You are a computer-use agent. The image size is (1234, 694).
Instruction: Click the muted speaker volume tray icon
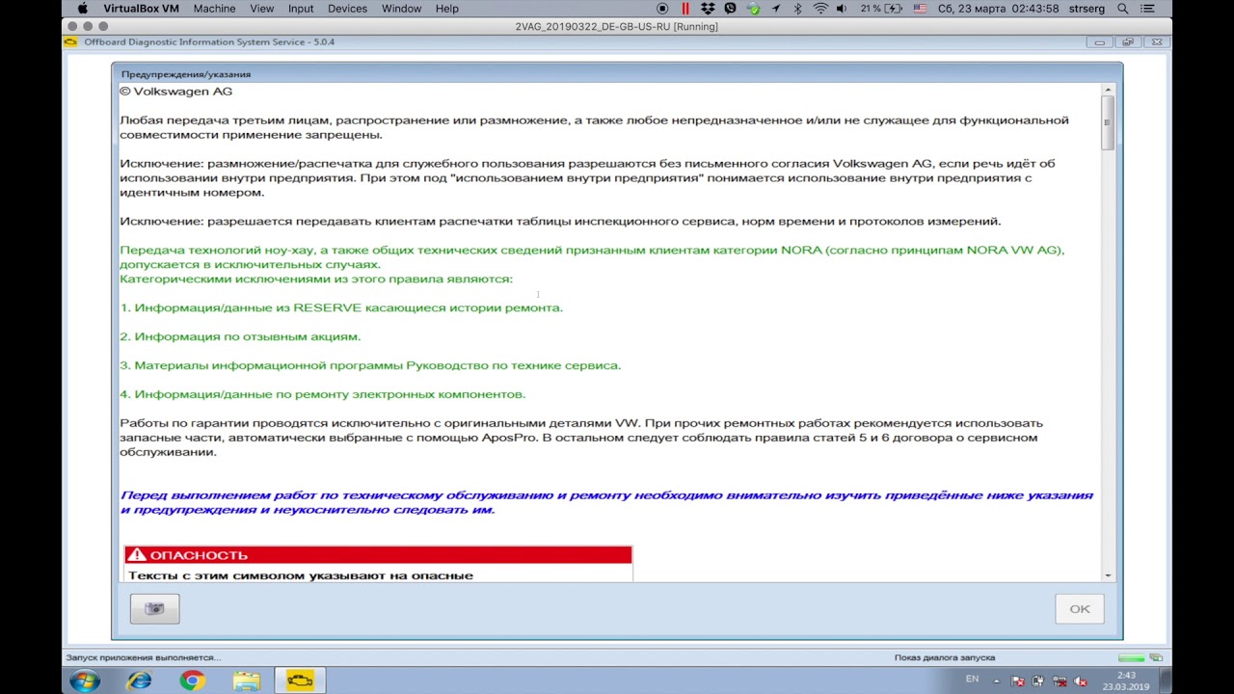tap(1082, 681)
